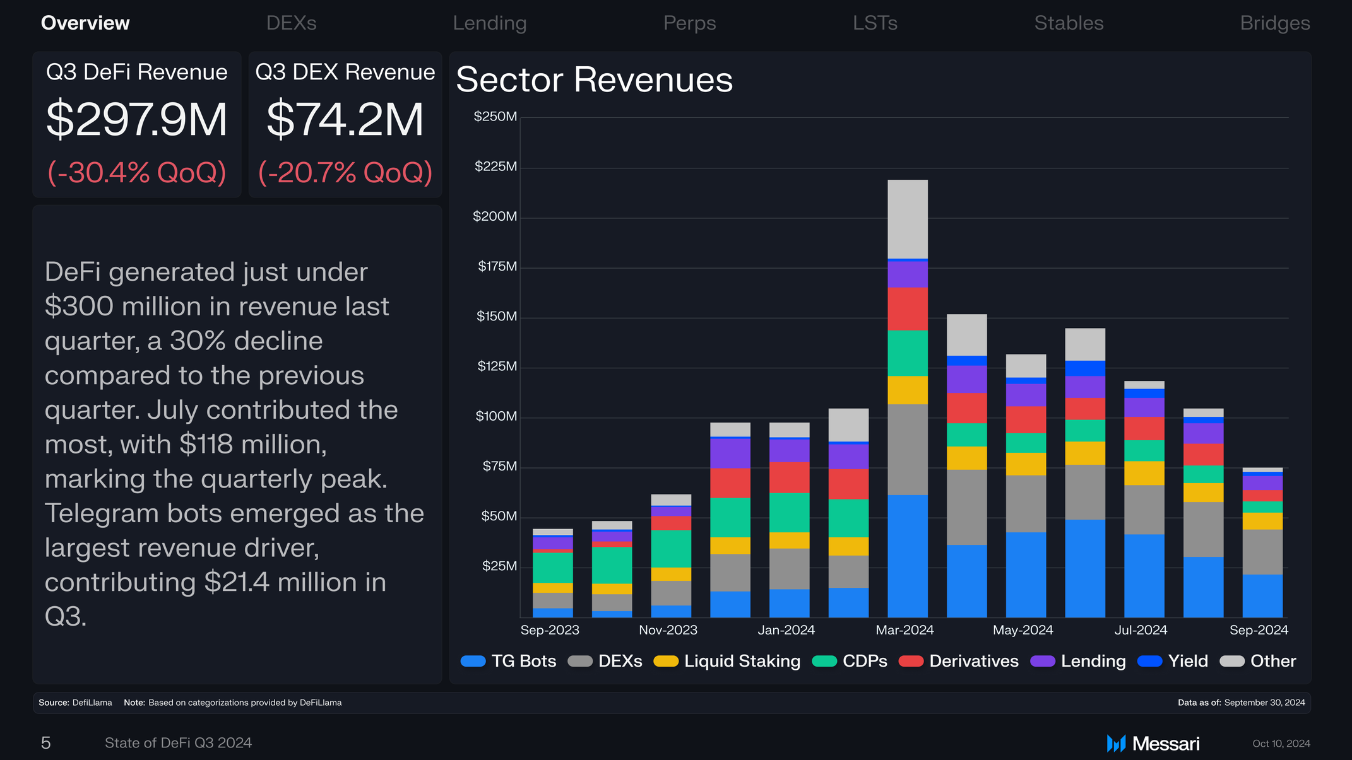Click the $150M y-axis label
The height and width of the screenshot is (760, 1352).
[x=497, y=317]
